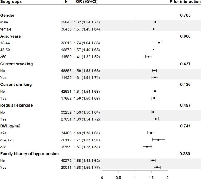
Task: Select the 'BMI,kg/m2' heading
Action: pos(10,126)
